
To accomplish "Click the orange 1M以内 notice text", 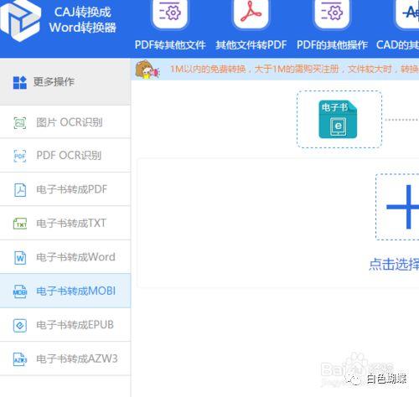I will tap(295, 69).
